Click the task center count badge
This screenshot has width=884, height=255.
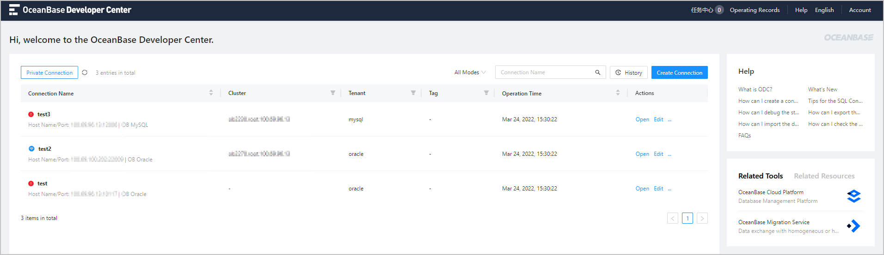tap(719, 10)
